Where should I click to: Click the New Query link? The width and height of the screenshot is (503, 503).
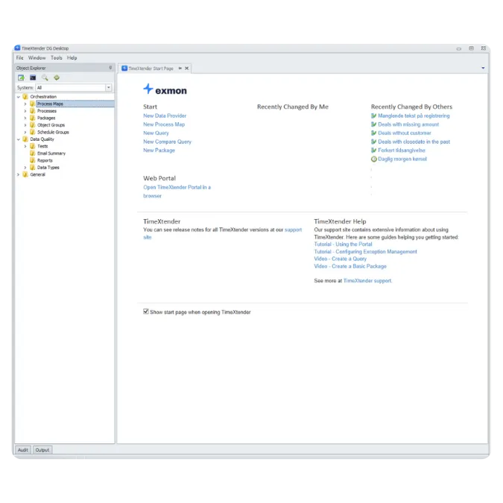click(156, 133)
